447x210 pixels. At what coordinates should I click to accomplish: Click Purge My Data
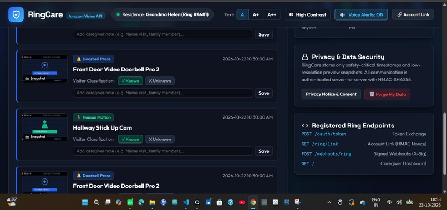click(x=388, y=94)
